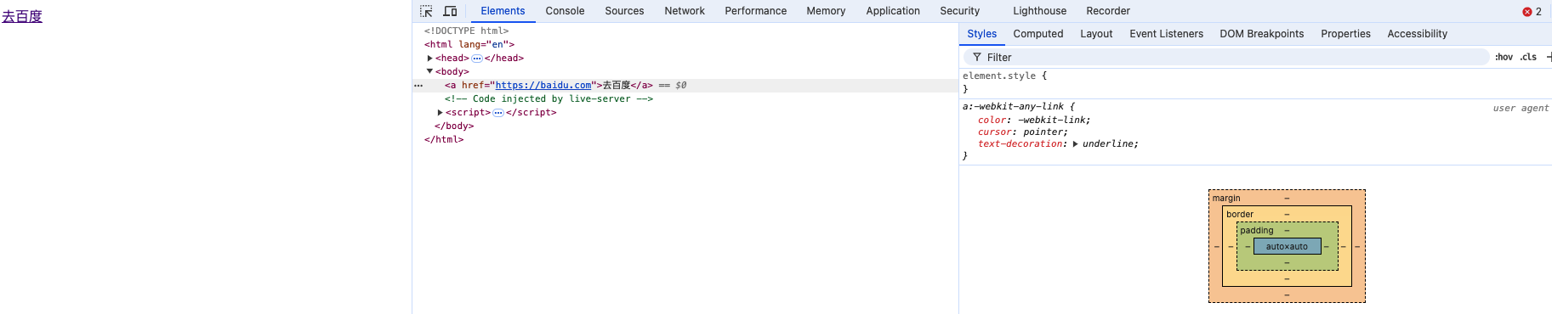Click the 去百度 link on the page
The image size is (1552, 314).
[22, 16]
